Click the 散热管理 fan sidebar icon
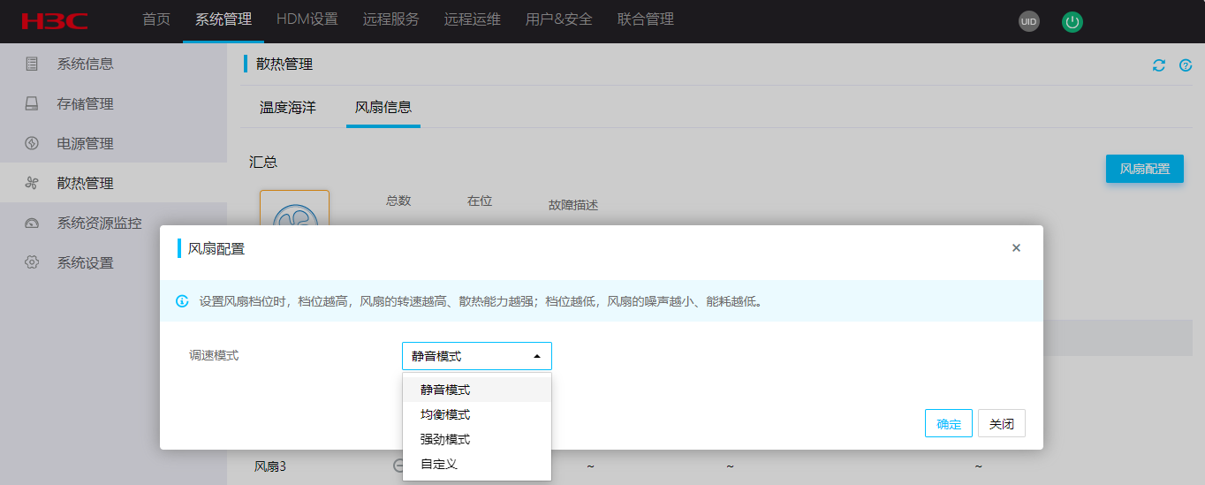The height and width of the screenshot is (485, 1205). 32,183
